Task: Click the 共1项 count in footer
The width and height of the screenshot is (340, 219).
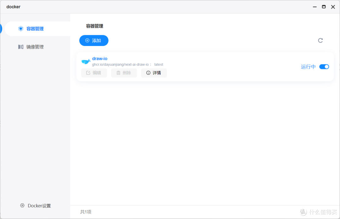Action: click(x=86, y=212)
